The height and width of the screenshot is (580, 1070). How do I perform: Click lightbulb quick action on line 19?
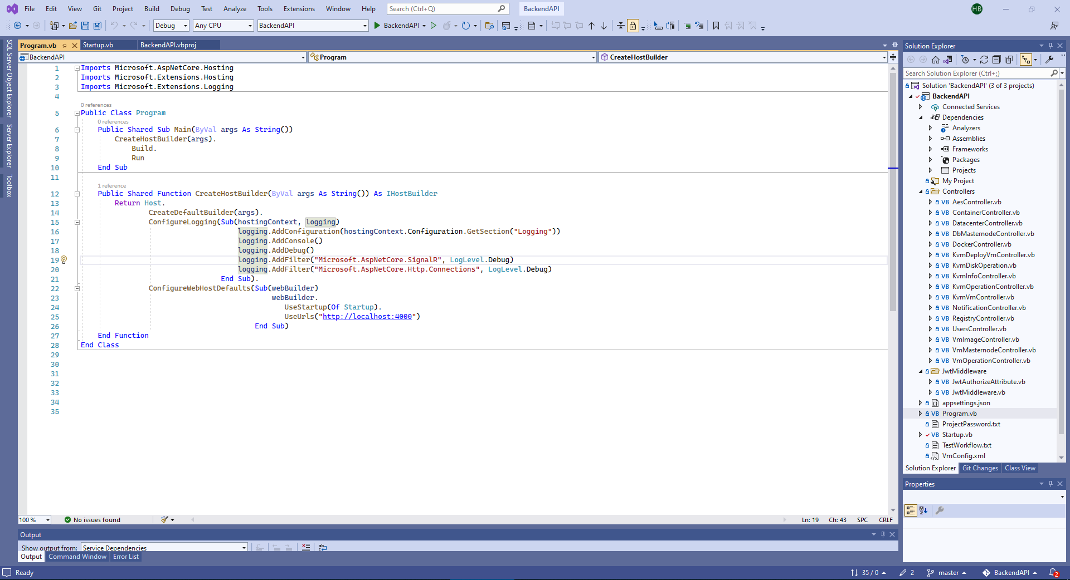coord(64,260)
